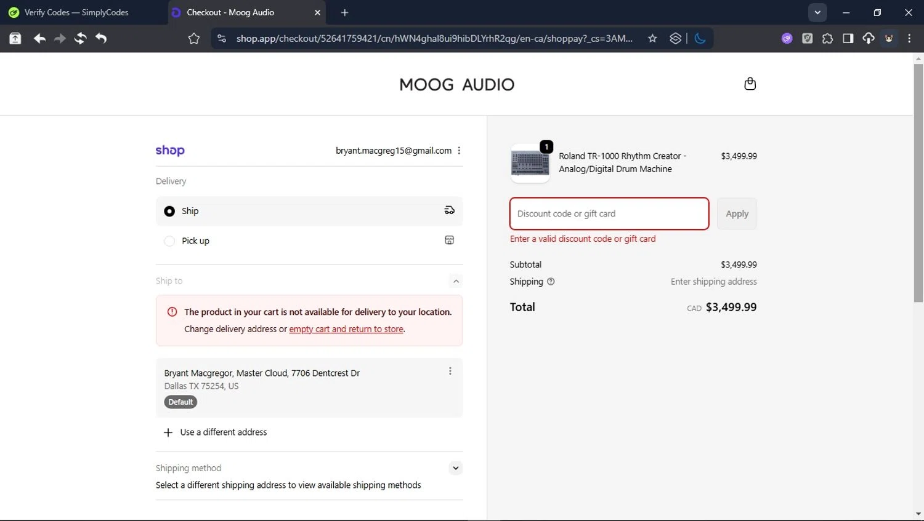This screenshot has width=924, height=521.
Task: Click the Subtotal label
Action: [x=525, y=264]
